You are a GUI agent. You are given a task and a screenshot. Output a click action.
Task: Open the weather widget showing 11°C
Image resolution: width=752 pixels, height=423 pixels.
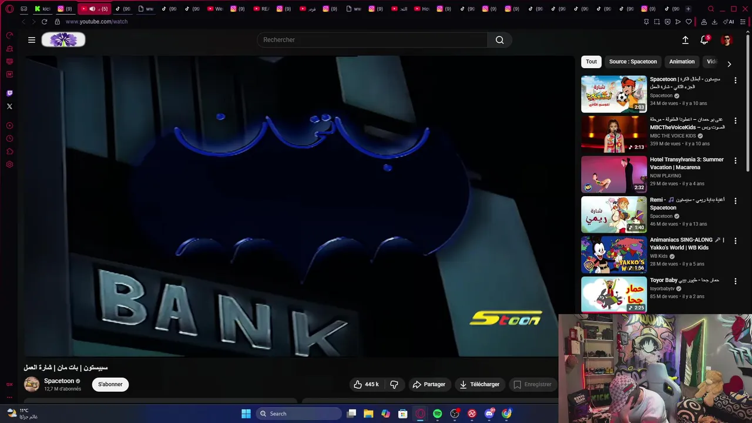(22, 414)
